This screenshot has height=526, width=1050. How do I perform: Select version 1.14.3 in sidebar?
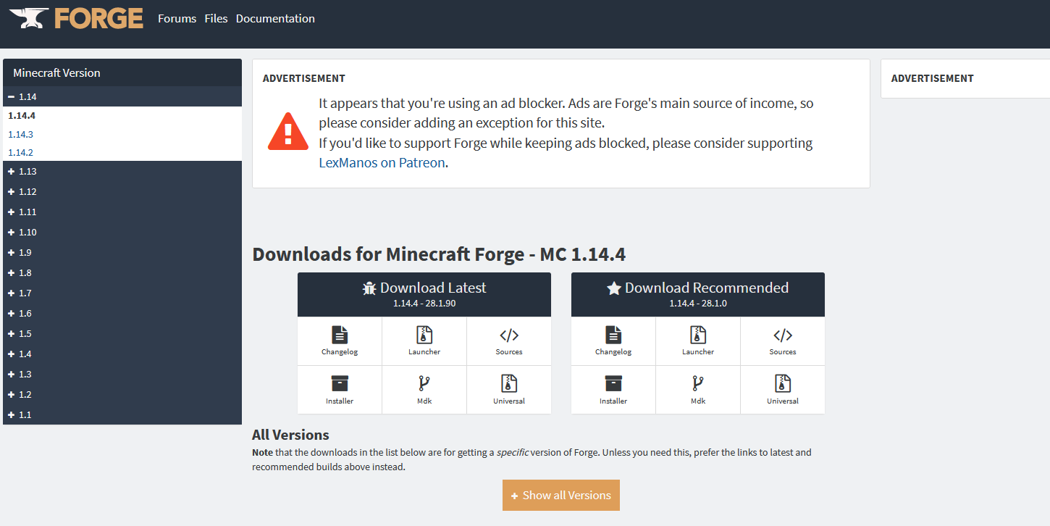tap(20, 134)
